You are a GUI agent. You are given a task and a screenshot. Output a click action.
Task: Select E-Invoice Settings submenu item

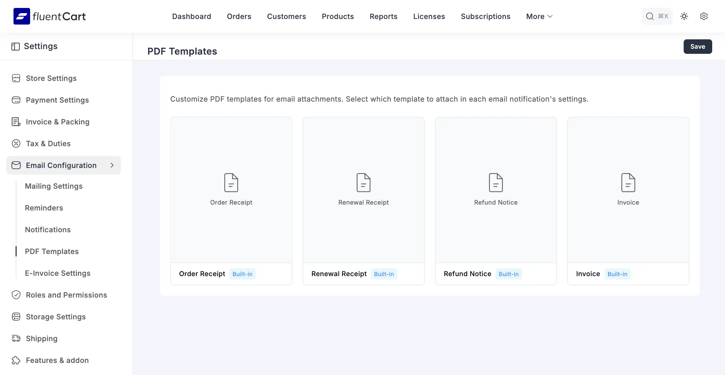pyautogui.click(x=57, y=273)
